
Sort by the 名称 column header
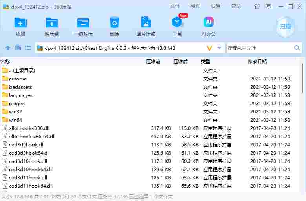pyautogui.click(x=5, y=62)
